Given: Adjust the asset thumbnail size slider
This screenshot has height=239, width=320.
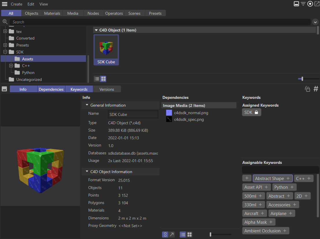Looking at the screenshot, I should click(x=302, y=79).
